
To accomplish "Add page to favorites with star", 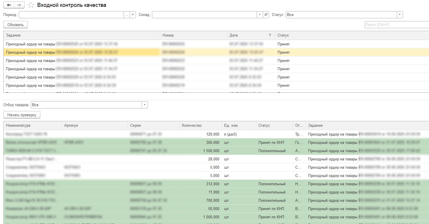I will 31,5.
